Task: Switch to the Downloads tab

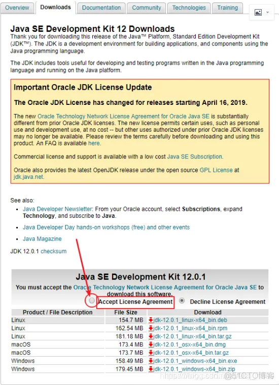Action: 56,8
